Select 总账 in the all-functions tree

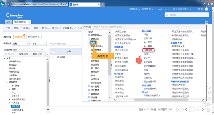pyautogui.click(x=93, y=43)
